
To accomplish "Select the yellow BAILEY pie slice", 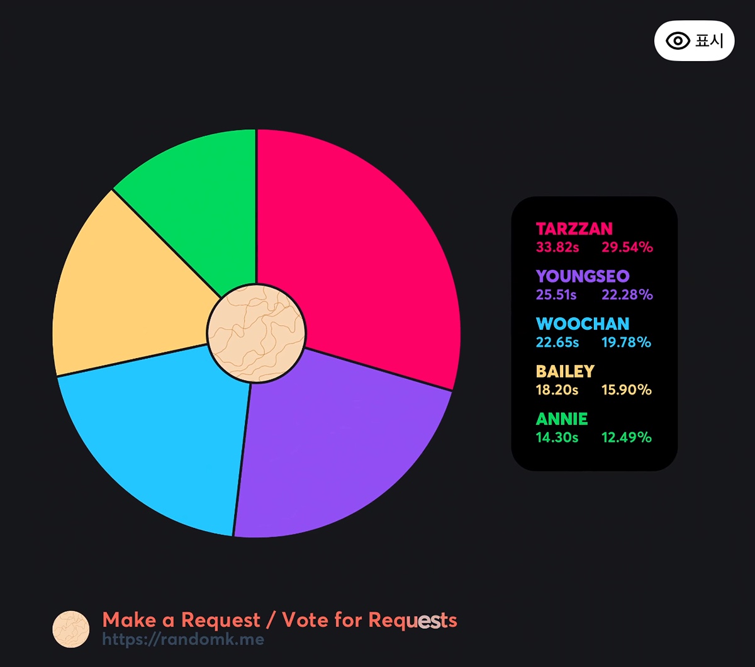I will point(126,289).
